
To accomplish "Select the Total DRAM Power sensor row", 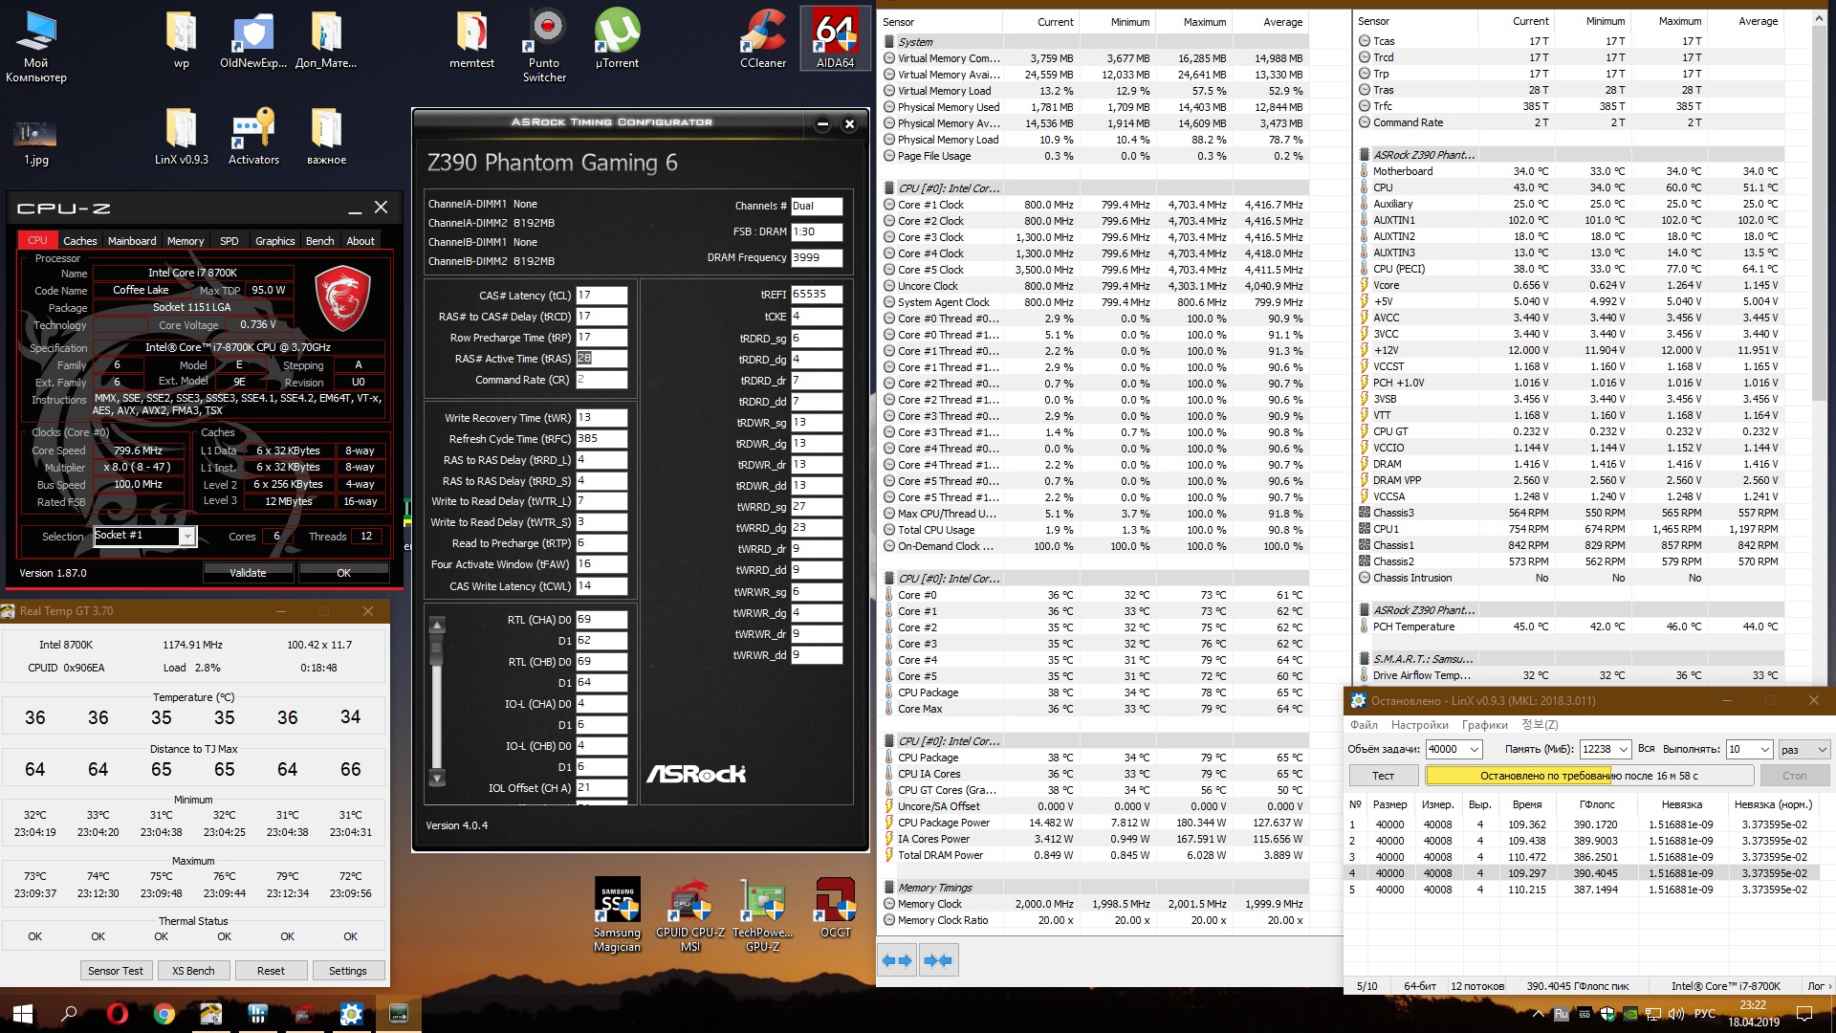I will tap(1094, 855).
